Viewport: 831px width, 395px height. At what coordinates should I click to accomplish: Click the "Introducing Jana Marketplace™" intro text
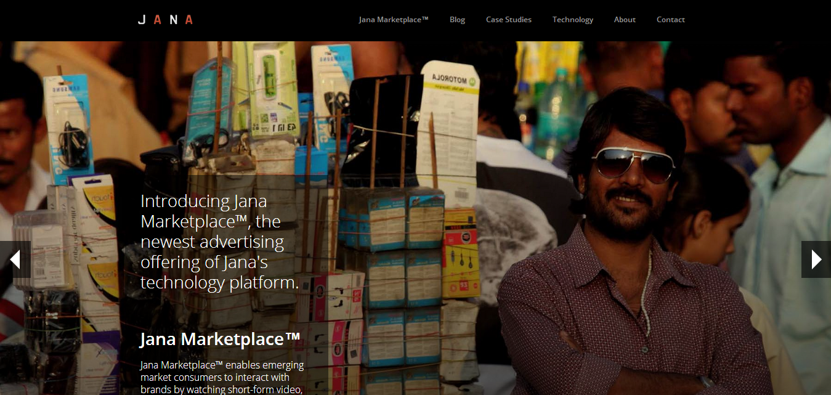(x=220, y=242)
